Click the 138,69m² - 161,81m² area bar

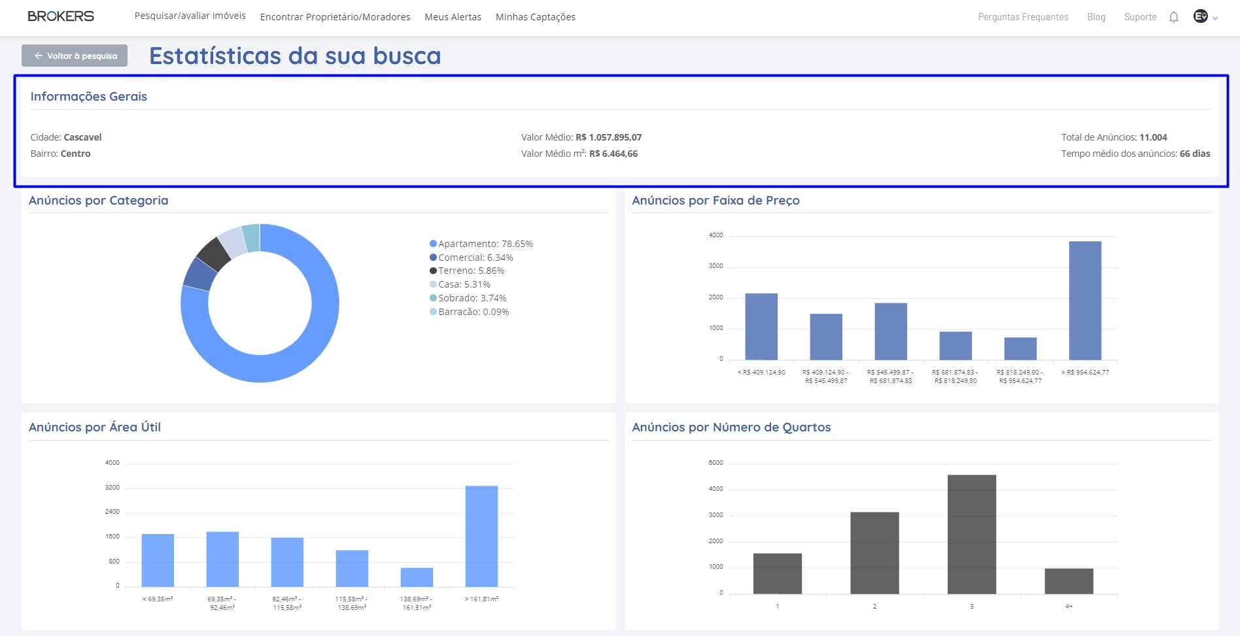click(x=417, y=577)
